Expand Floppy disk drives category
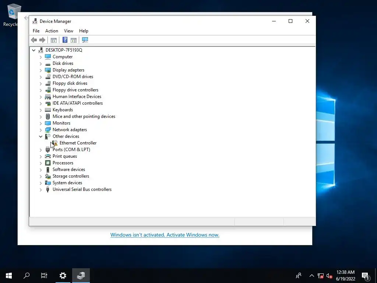The width and height of the screenshot is (377, 283). pos(40,83)
